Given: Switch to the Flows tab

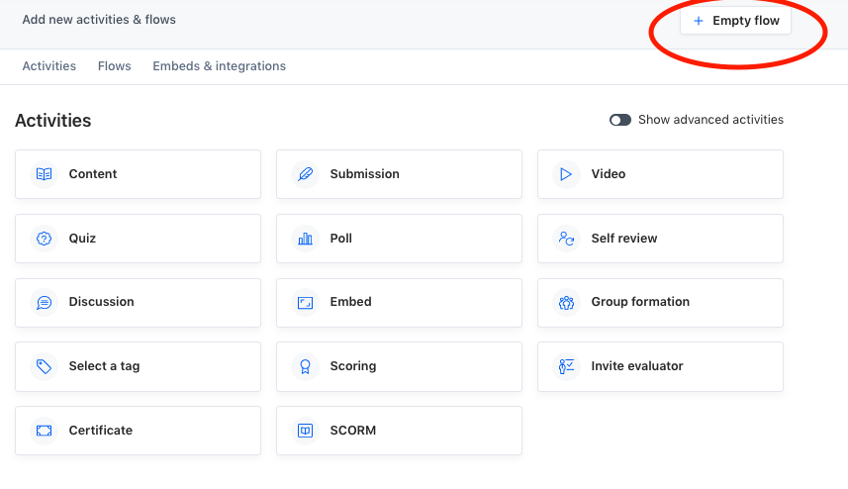Looking at the screenshot, I should pyautogui.click(x=114, y=66).
